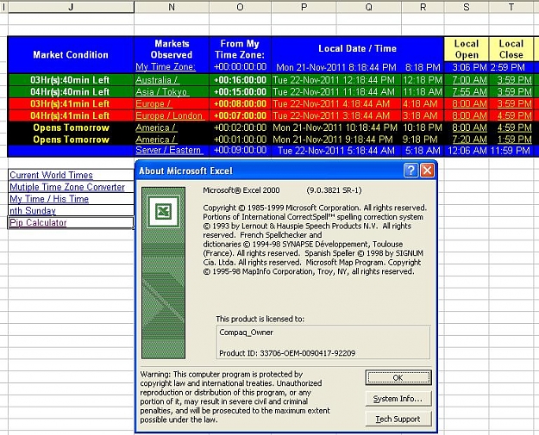Select the +00:07:00:00 offset cell

(240, 115)
